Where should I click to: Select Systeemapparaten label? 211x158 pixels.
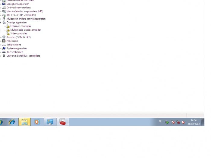coord(17,48)
